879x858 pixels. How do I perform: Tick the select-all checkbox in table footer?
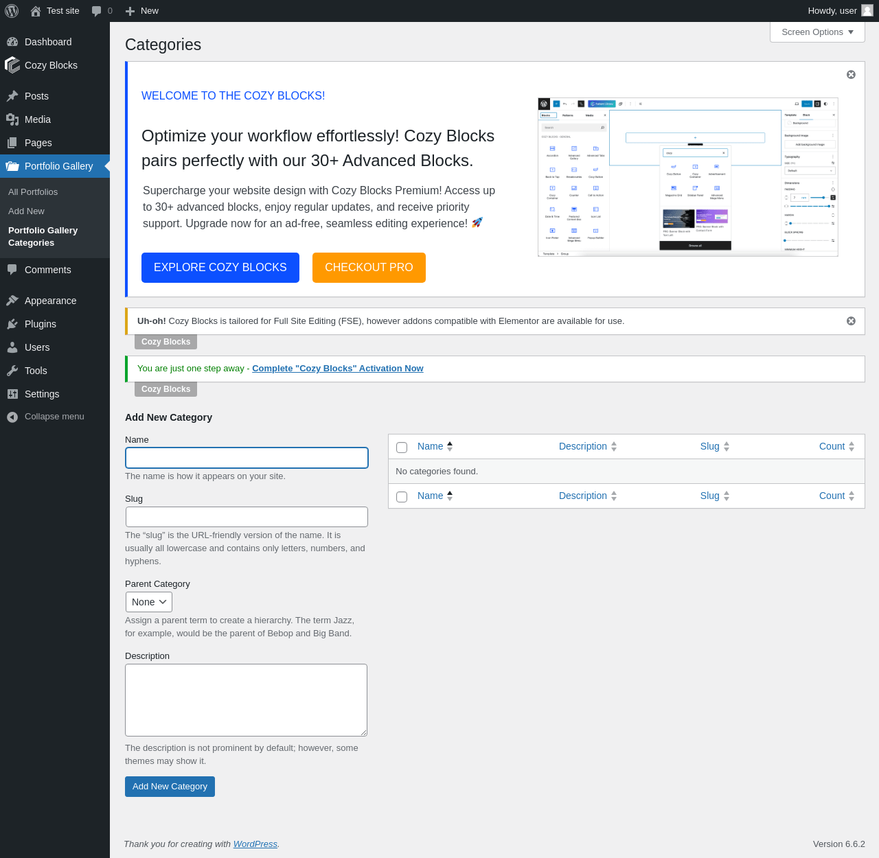coord(402,497)
